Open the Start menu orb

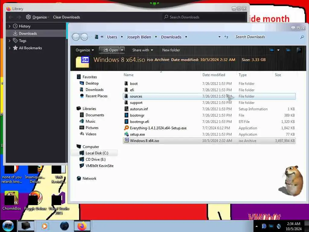point(8,226)
